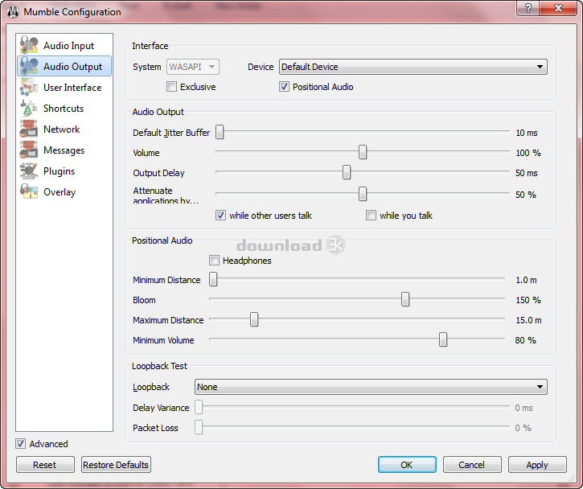Click the Mumble logo in title bar
The width and height of the screenshot is (583, 489).
point(13,12)
